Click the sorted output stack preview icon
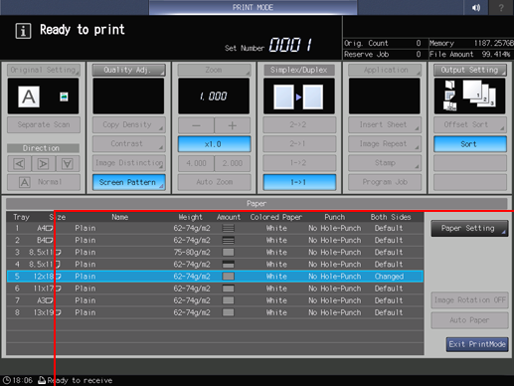The image size is (514, 386). click(469, 96)
